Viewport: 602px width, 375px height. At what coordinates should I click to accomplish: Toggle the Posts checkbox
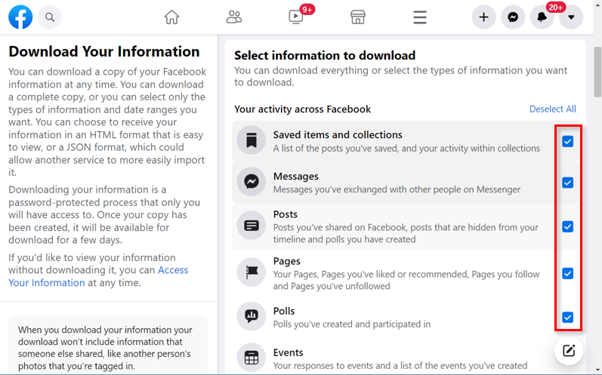pyautogui.click(x=568, y=226)
